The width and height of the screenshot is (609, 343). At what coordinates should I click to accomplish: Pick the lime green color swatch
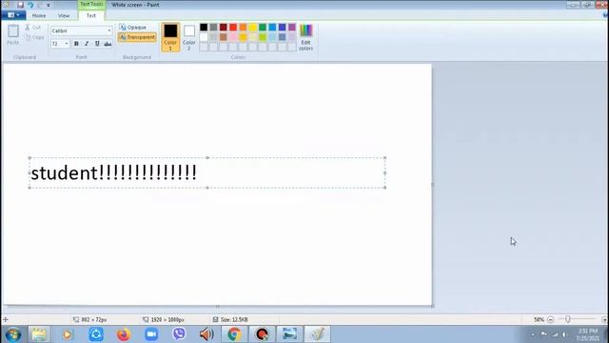click(263, 37)
